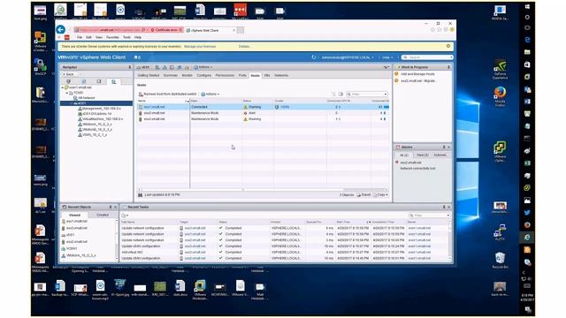
Task: Click the Recent Tasks vertical scrollbar
Action: point(450,241)
